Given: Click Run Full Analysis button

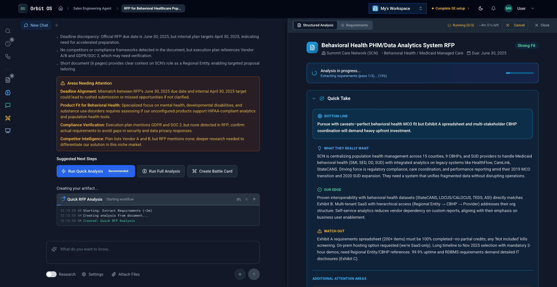Looking at the screenshot, I should pos(161,171).
